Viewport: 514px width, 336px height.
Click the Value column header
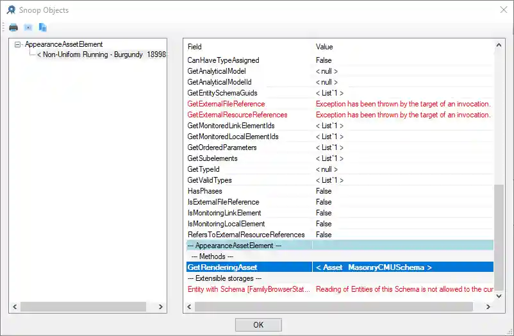[x=324, y=47]
